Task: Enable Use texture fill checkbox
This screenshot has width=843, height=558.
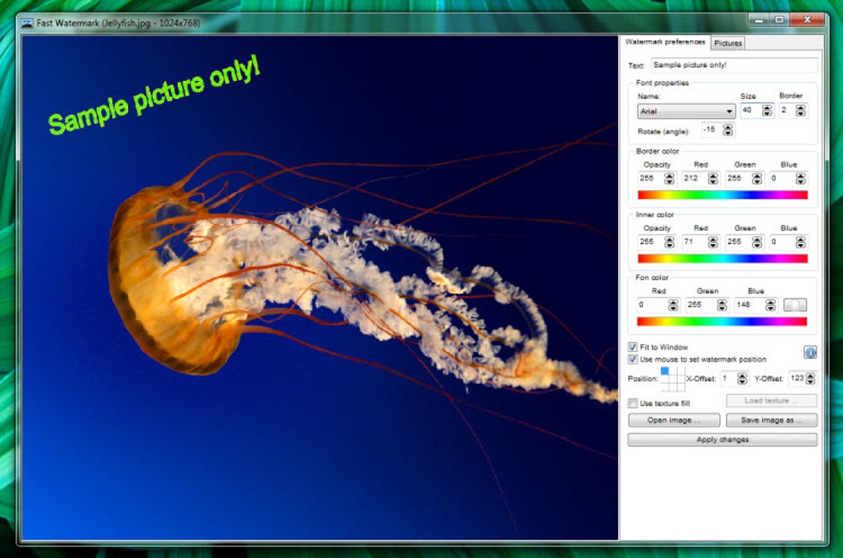Action: pyautogui.click(x=633, y=403)
